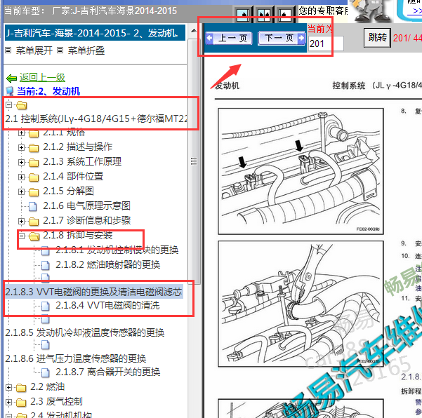Collapse the 2.1.8 拆卸与安装 folder
Screen dimensions: 422x418
(21, 236)
